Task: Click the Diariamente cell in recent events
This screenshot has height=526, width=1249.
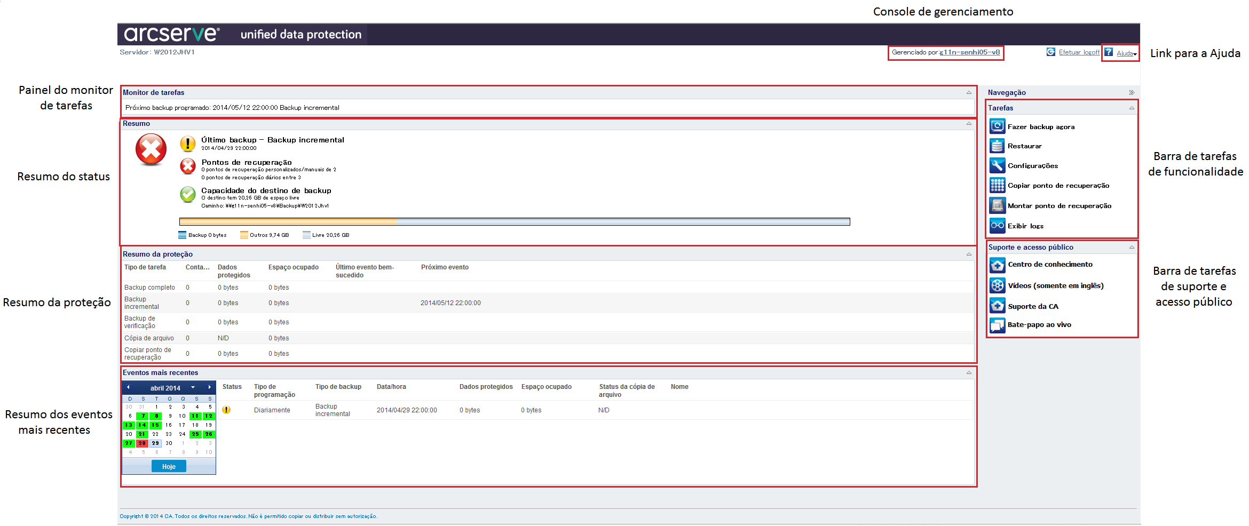Action: [x=272, y=410]
